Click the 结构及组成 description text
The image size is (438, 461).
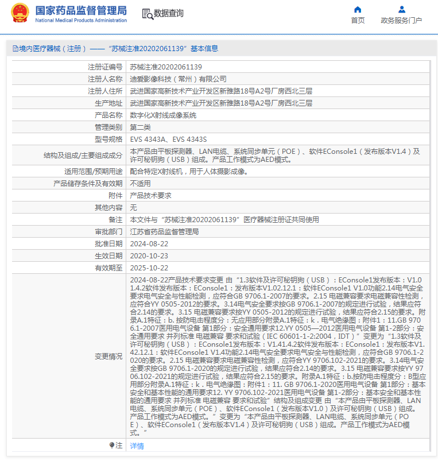[x=275, y=156]
